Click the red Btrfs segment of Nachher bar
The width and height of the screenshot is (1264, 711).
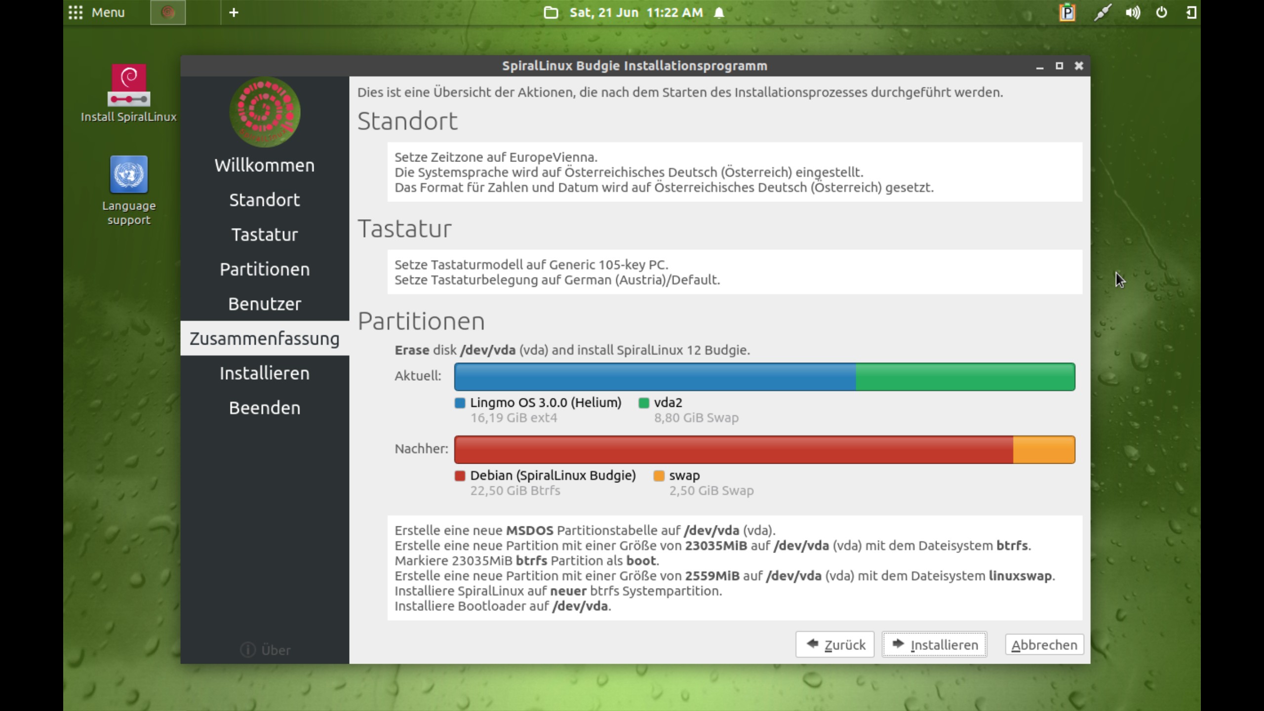point(734,450)
